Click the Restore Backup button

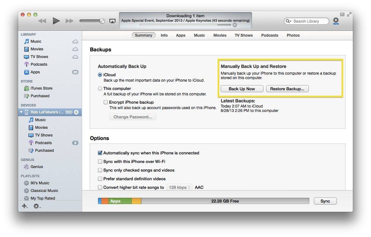287,89
